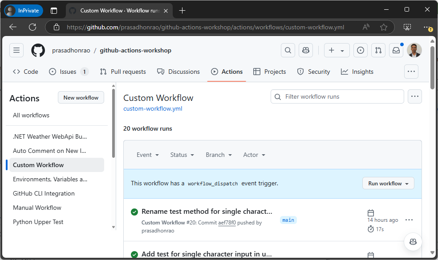Click the New workflow button
Image resolution: width=438 pixels, height=260 pixels.
[x=81, y=98]
